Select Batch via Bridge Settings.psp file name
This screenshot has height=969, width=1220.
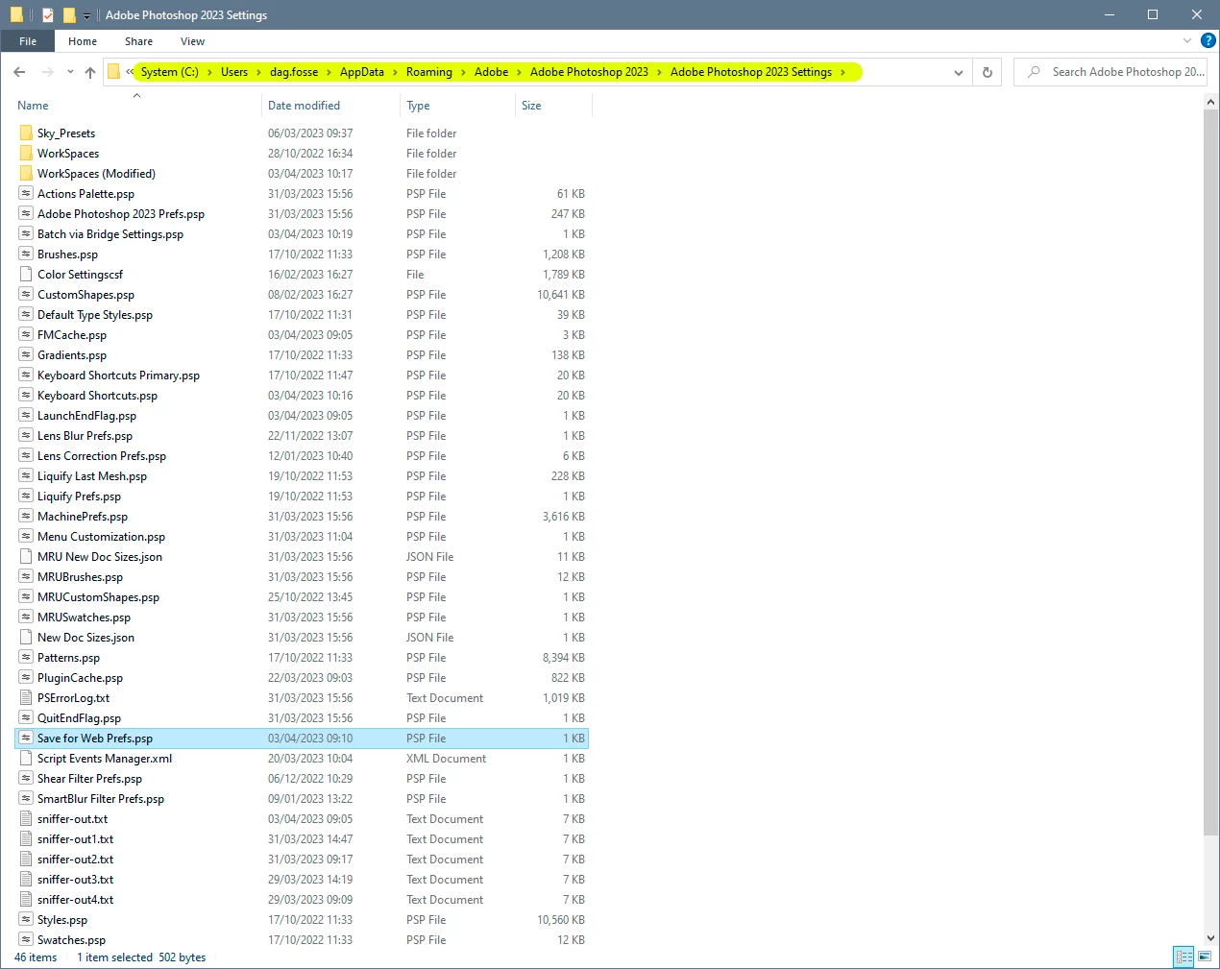110,234
